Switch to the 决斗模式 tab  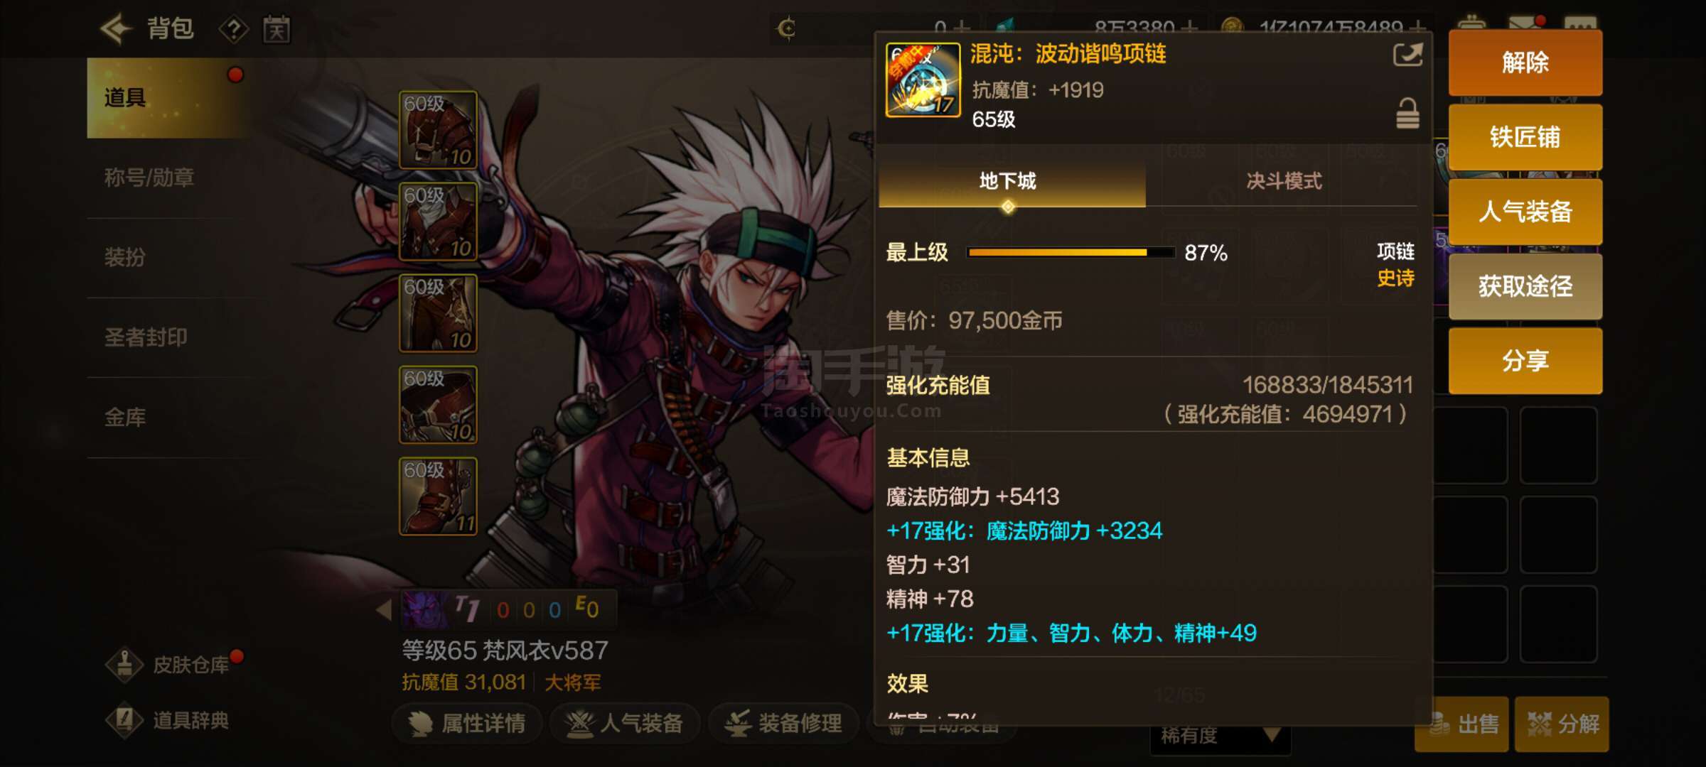pos(1284,182)
